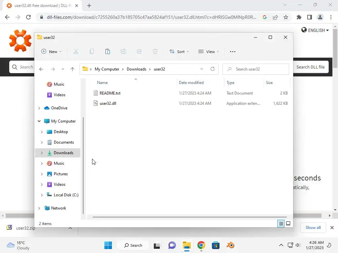Sort by Date modified column header
Viewport: 338px width, 253px height.
pyautogui.click(x=191, y=83)
